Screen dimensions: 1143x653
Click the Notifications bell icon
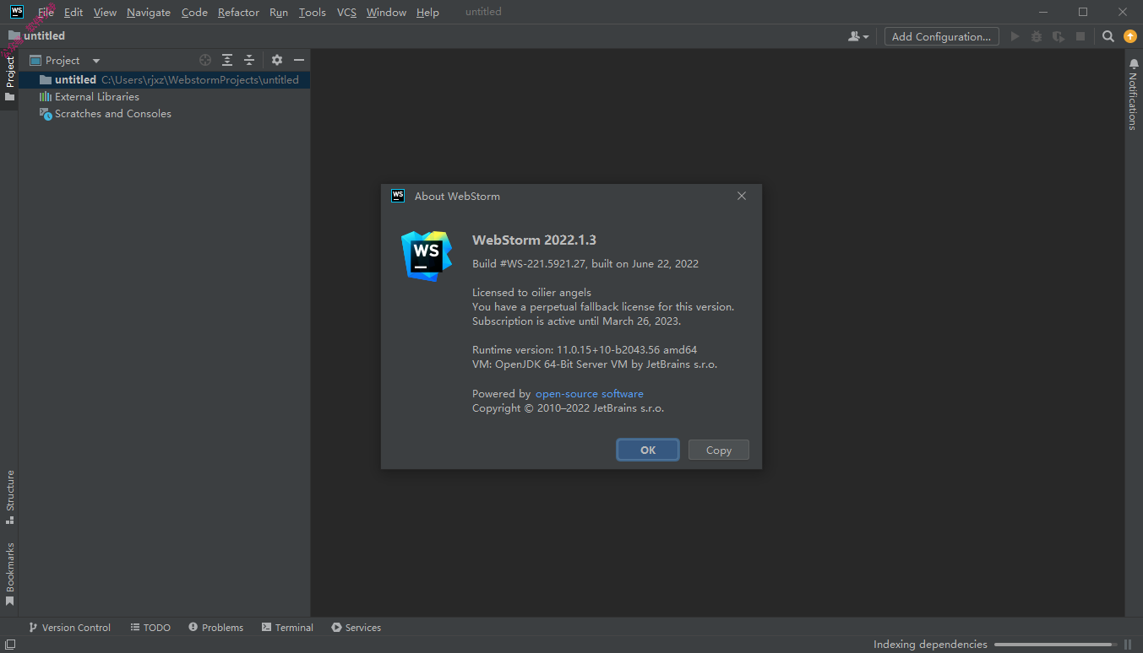[x=1134, y=64]
